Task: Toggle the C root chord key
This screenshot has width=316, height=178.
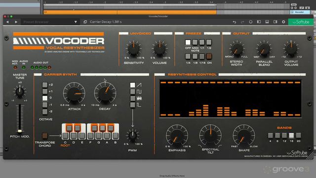Action: pyautogui.click(x=65, y=136)
